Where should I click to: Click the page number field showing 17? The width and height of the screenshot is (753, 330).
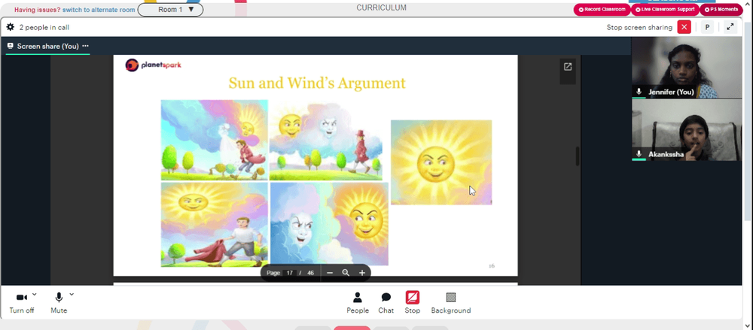290,273
